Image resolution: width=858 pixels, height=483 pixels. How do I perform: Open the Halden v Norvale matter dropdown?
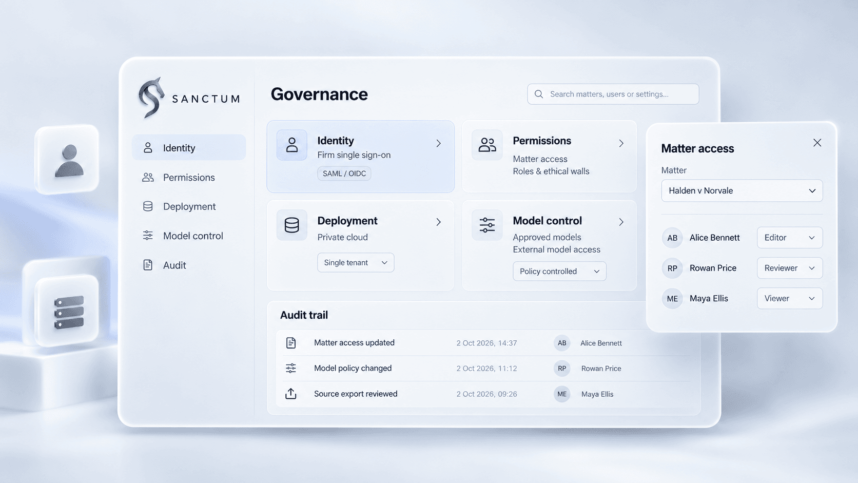tap(742, 190)
